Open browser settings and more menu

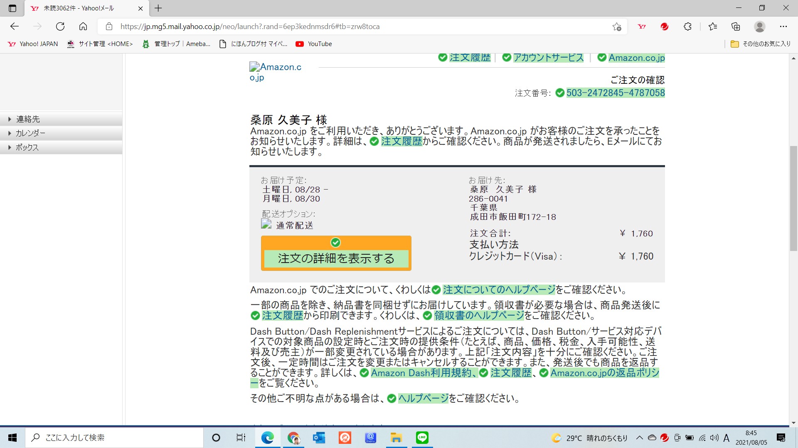point(783,27)
